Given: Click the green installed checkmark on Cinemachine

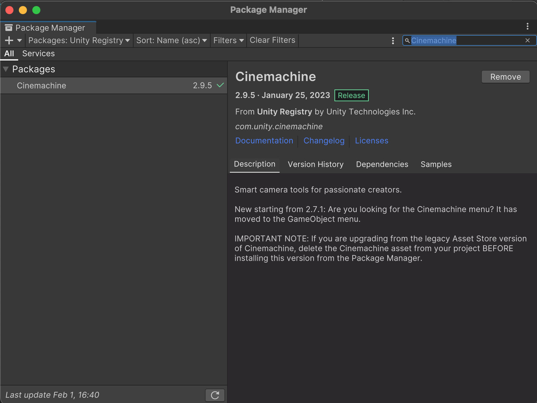Looking at the screenshot, I should click(220, 85).
